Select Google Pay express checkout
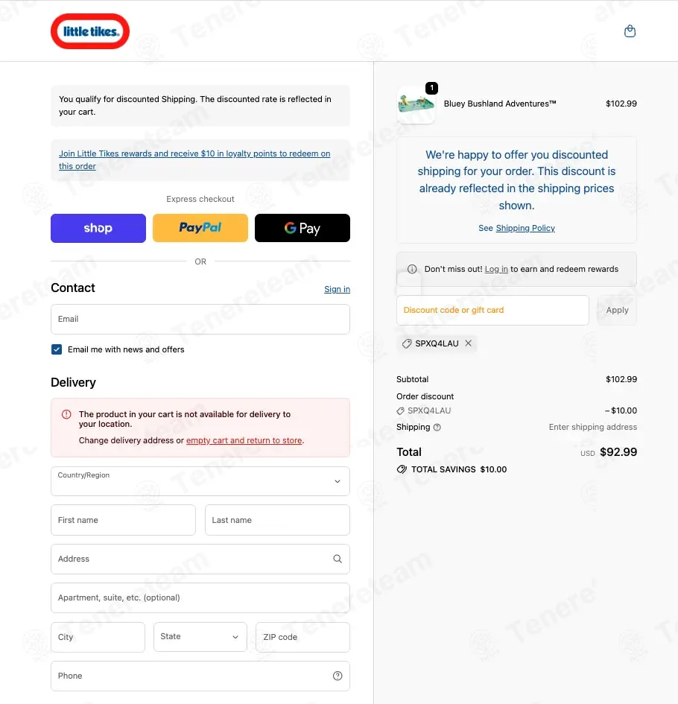678x704 pixels. coord(302,228)
